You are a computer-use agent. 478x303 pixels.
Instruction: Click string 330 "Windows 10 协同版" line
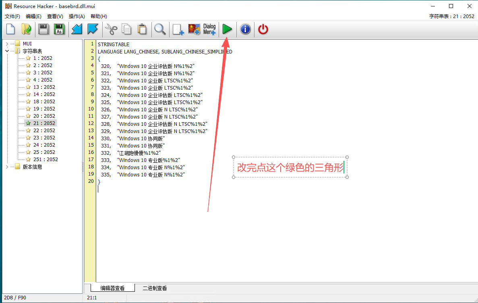tap(133, 138)
